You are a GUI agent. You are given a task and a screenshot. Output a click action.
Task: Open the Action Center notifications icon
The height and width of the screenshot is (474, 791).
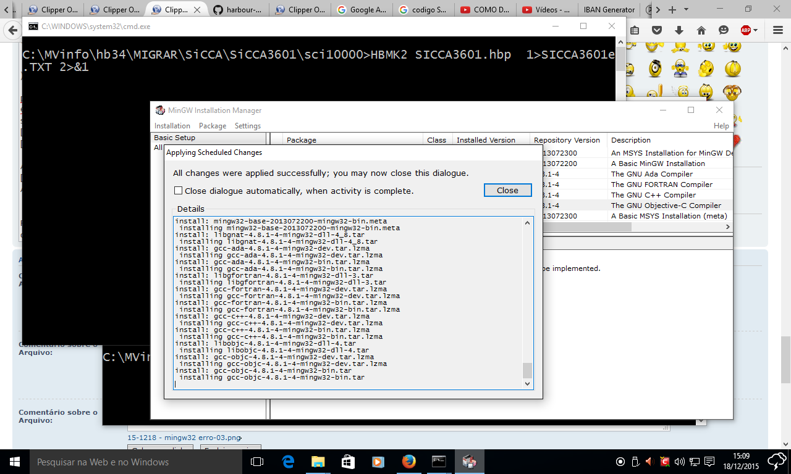[709, 462]
